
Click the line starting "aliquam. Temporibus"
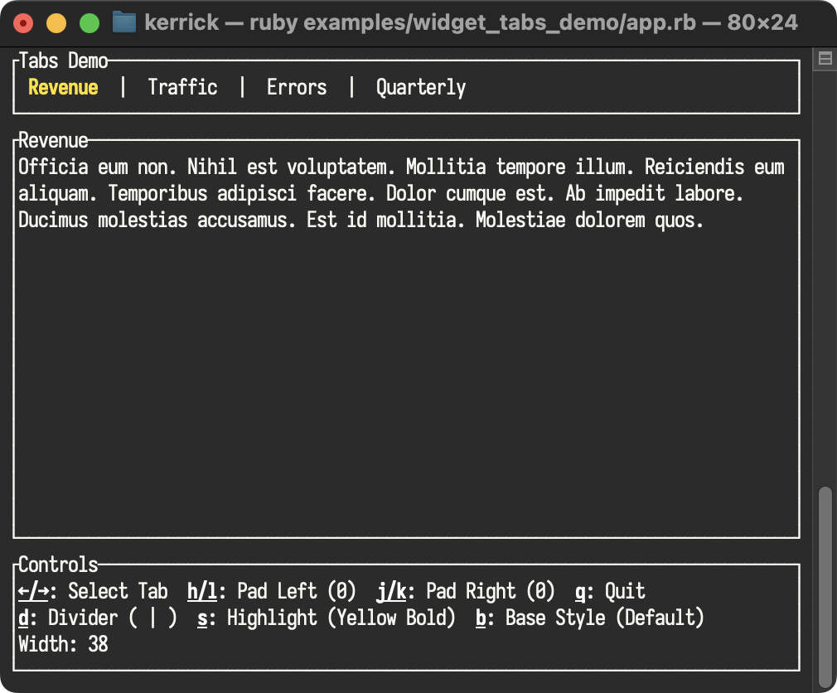click(x=380, y=194)
